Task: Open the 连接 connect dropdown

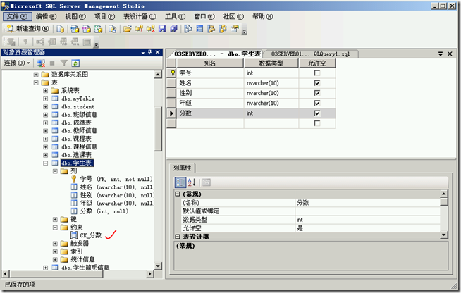Action: coord(17,63)
